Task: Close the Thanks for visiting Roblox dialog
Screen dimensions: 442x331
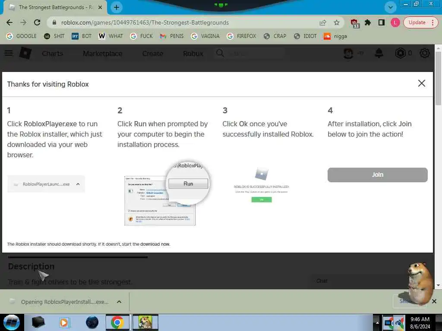Action: click(421, 83)
